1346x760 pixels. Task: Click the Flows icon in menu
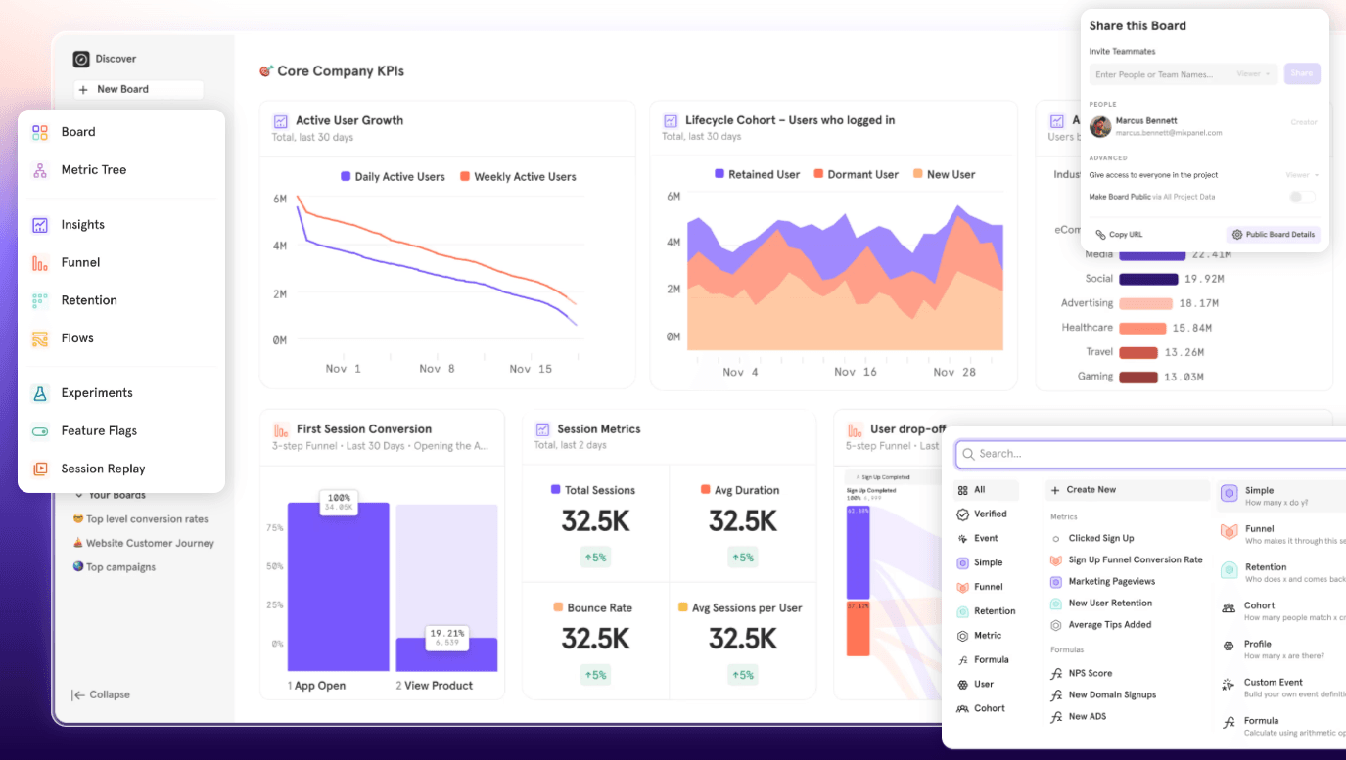[40, 338]
